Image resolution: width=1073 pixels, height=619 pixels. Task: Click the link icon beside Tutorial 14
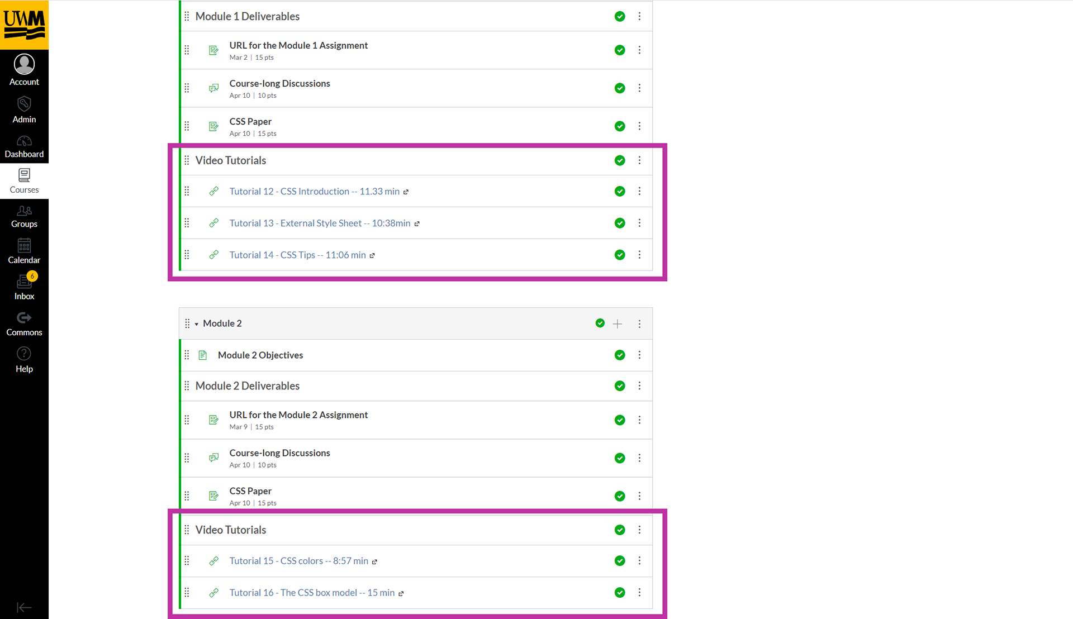coord(213,255)
